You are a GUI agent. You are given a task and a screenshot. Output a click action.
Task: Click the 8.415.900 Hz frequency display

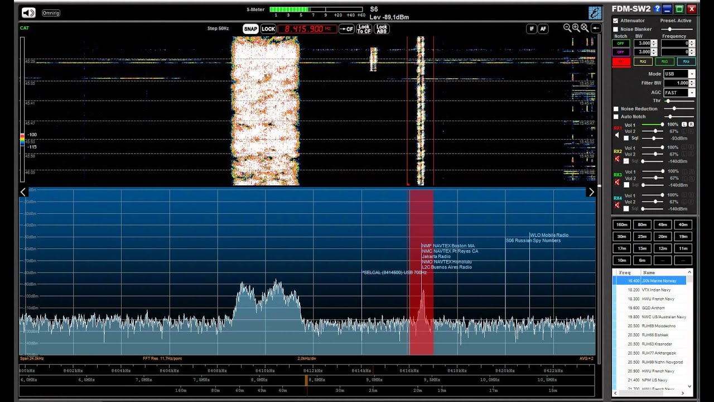[x=308, y=29]
